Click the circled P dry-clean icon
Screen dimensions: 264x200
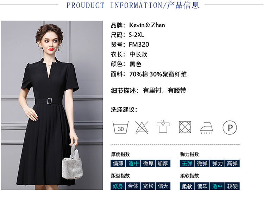(230, 127)
